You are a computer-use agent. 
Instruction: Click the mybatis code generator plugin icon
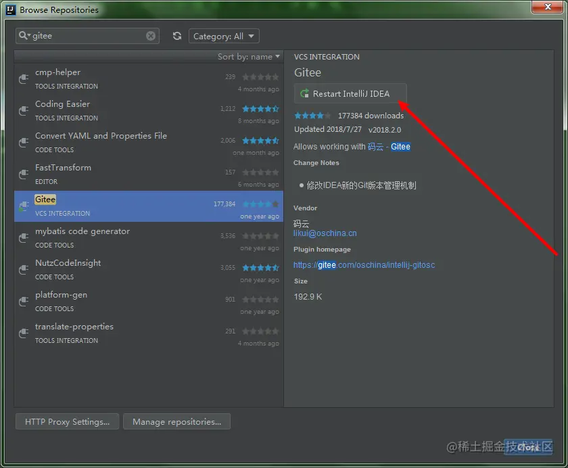point(24,238)
